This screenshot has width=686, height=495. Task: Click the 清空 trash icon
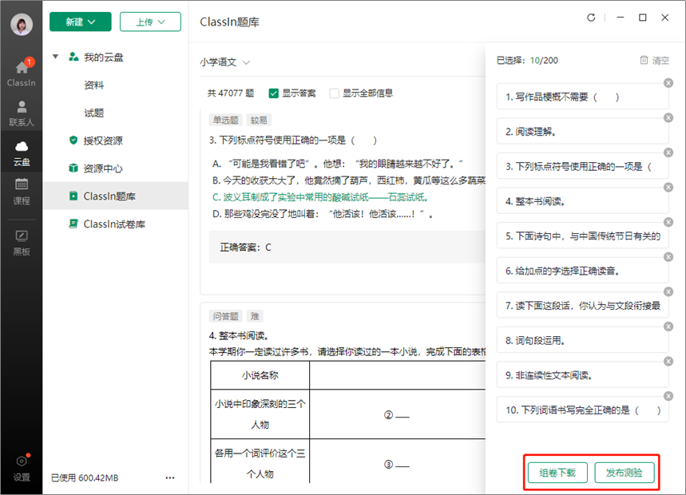(x=644, y=60)
